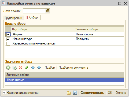Image resolution: width=129 pixels, height=97 pixels.
Task: Enable the Характеристика номенклатуры checkbox
Action: coord(8,44)
